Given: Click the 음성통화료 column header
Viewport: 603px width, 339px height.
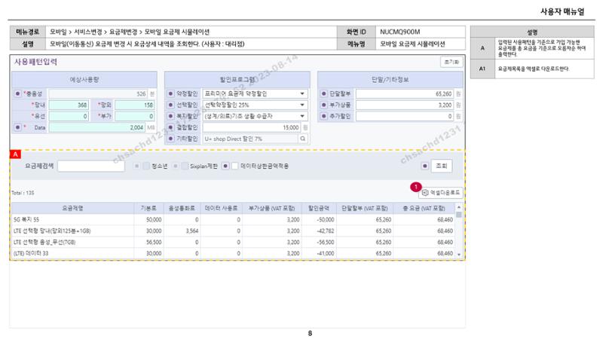Looking at the screenshot, I should [x=182, y=208].
